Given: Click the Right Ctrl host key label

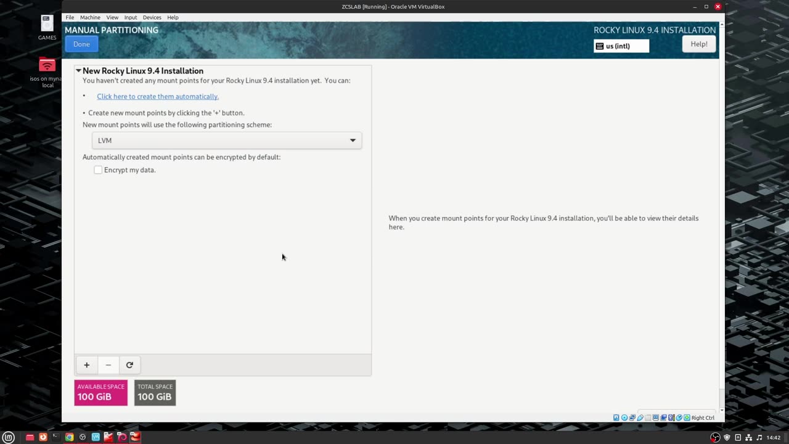Looking at the screenshot, I should [703, 417].
